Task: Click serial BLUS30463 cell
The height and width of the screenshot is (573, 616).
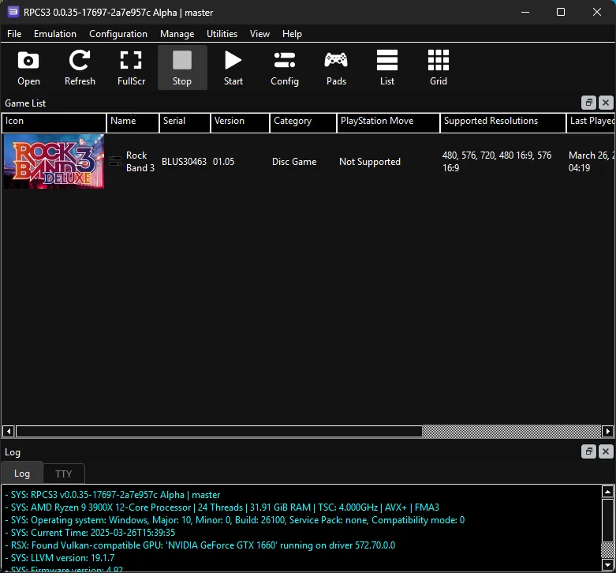Action: (x=184, y=162)
